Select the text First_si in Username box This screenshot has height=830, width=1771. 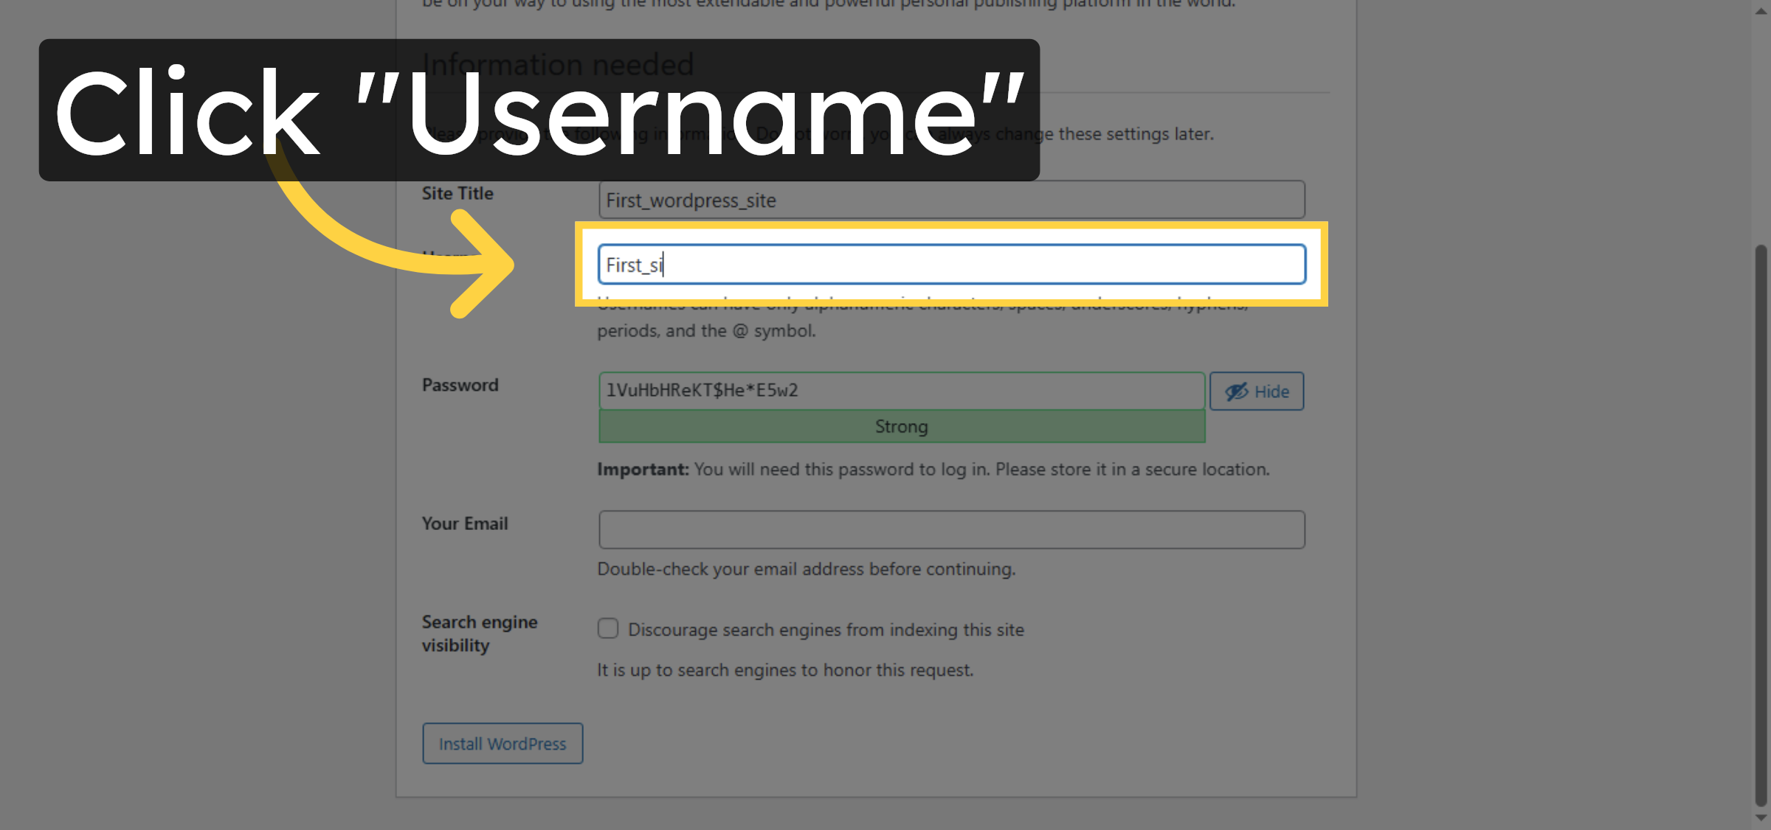point(633,264)
